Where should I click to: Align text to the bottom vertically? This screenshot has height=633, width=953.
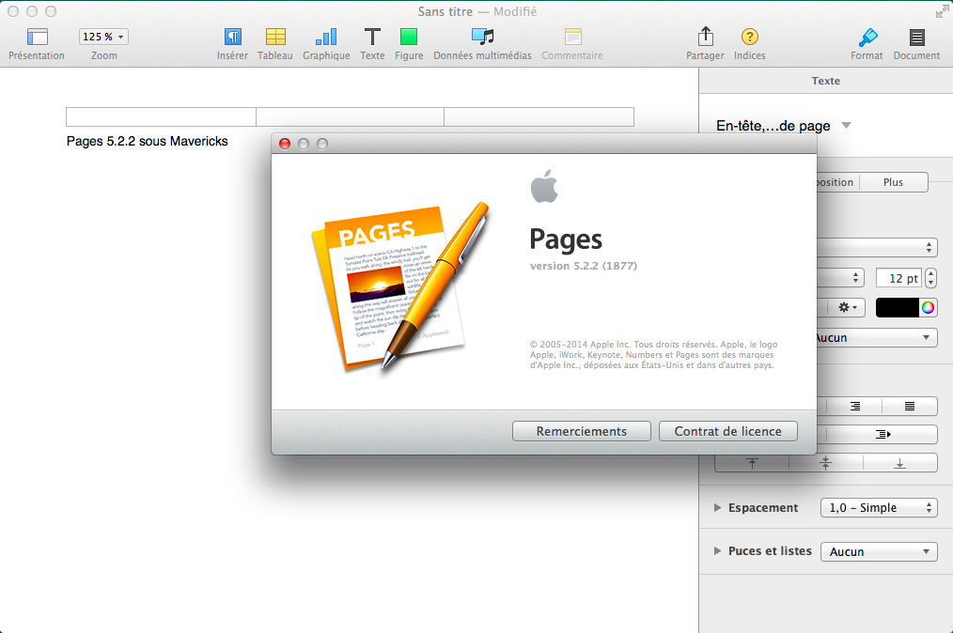(899, 463)
